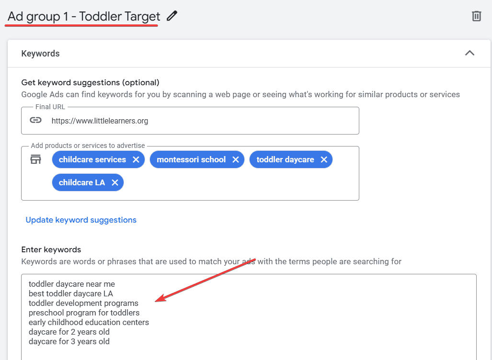Remove the 'toddler daycare' chip
Screen dimensions: 492x360
[324, 160]
